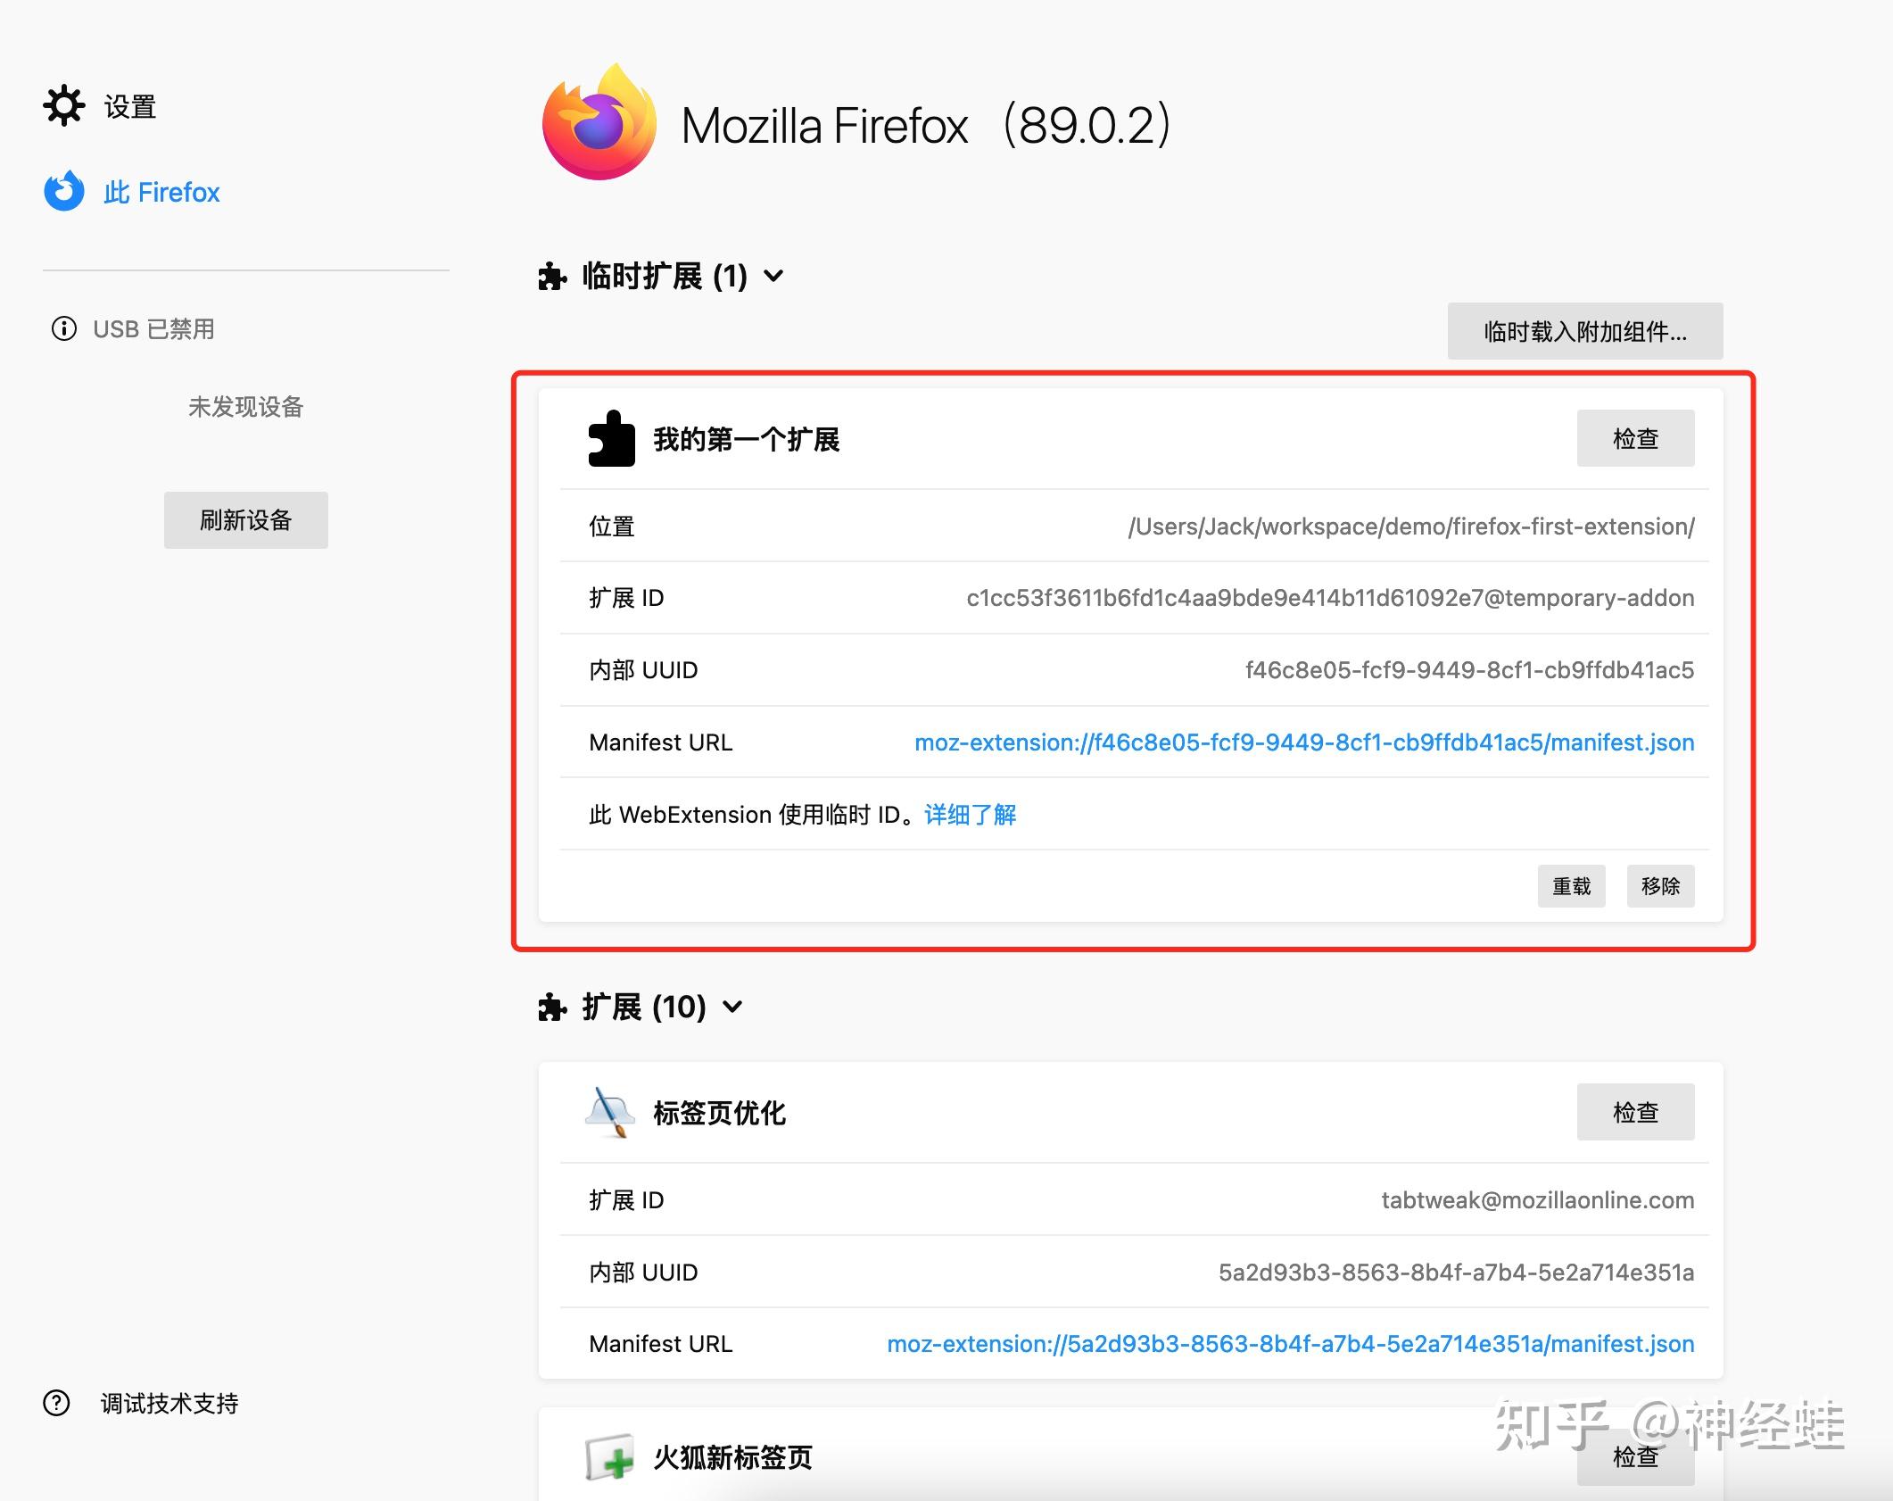This screenshot has height=1501, width=1893.
Task: Open the 详细了解 link
Action: click(x=971, y=815)
